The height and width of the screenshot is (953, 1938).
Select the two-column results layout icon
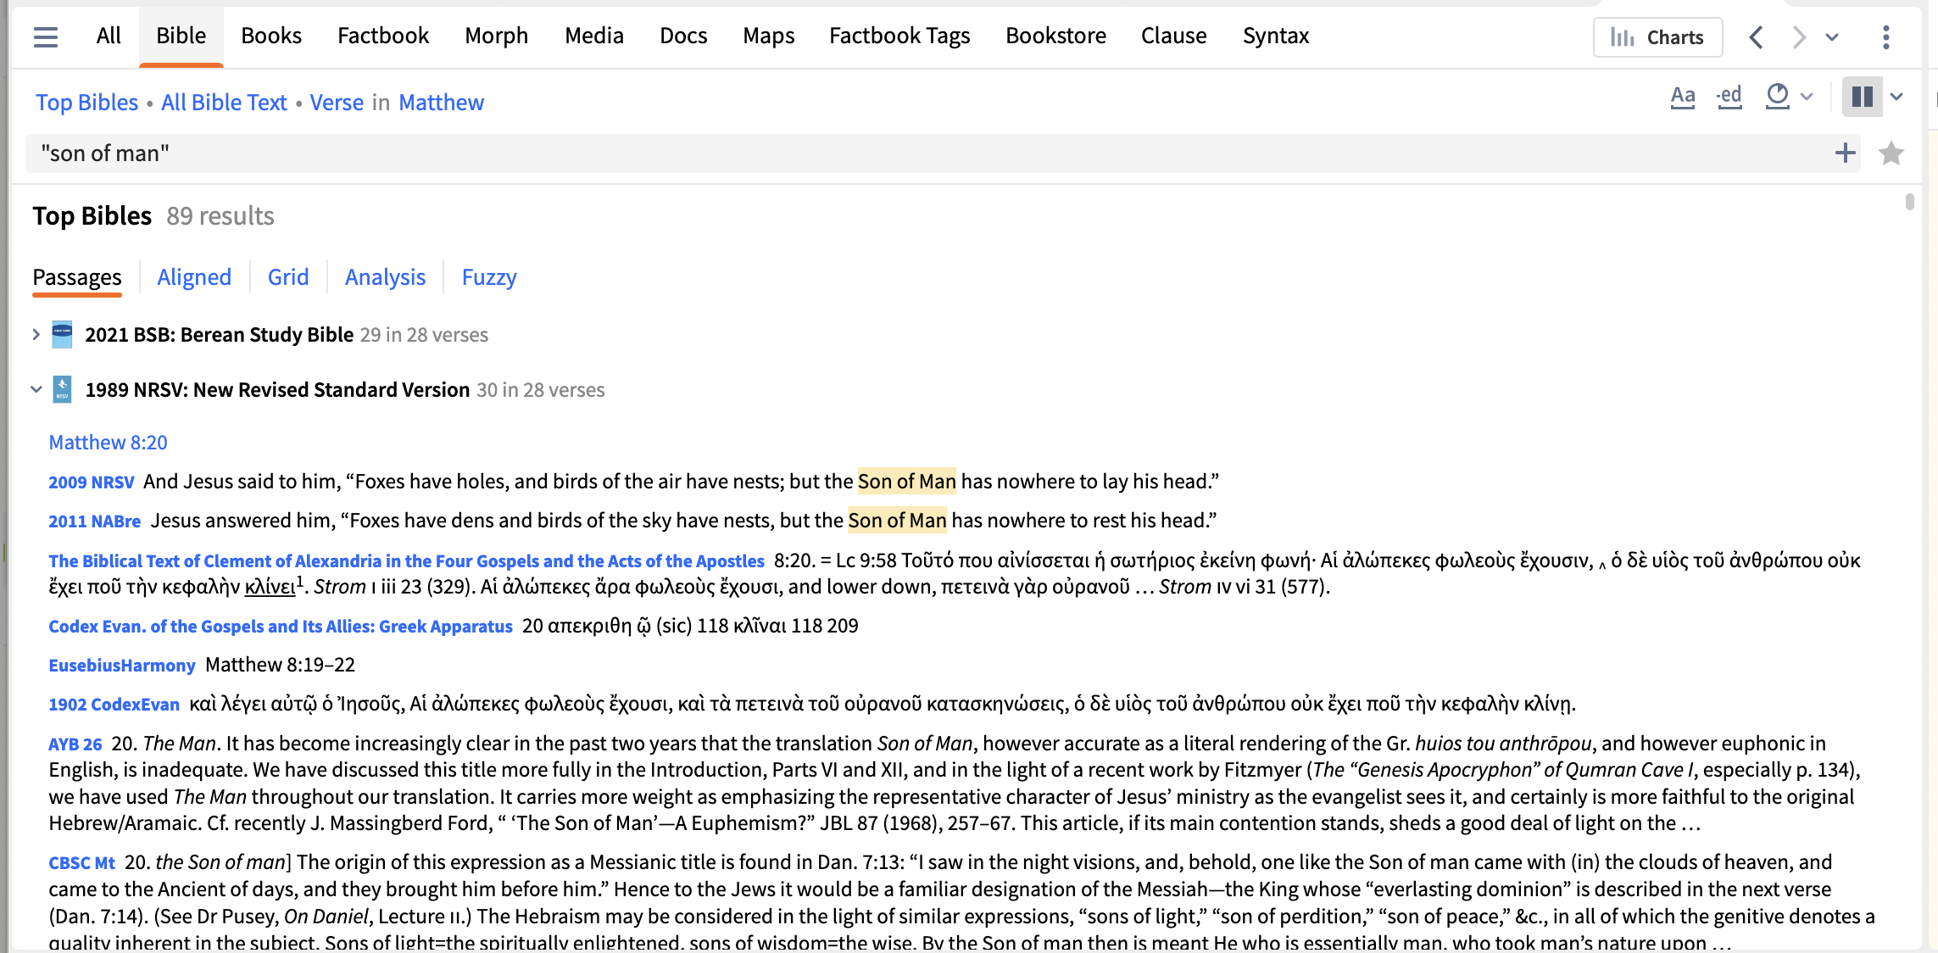point(1863,96)
